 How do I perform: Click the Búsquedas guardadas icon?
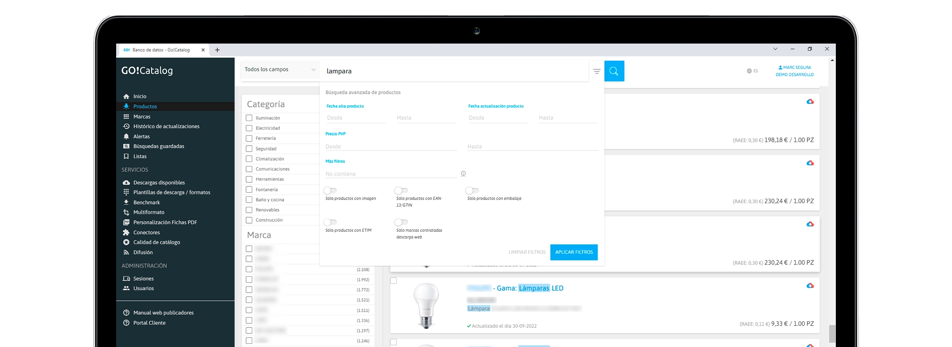coord(126,147)
